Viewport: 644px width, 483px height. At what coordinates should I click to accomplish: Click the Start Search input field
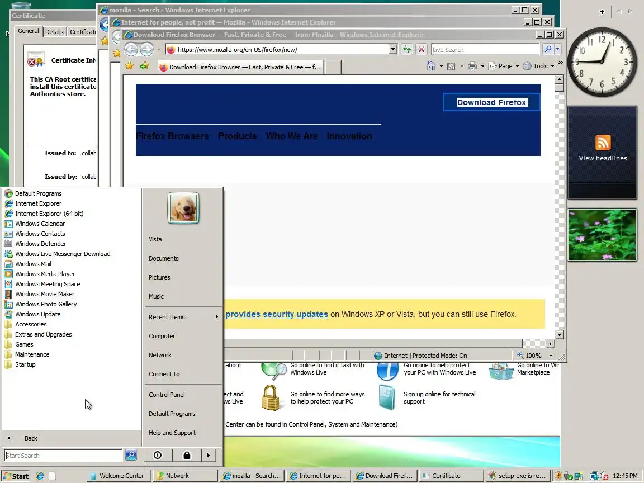click(63, 455)
